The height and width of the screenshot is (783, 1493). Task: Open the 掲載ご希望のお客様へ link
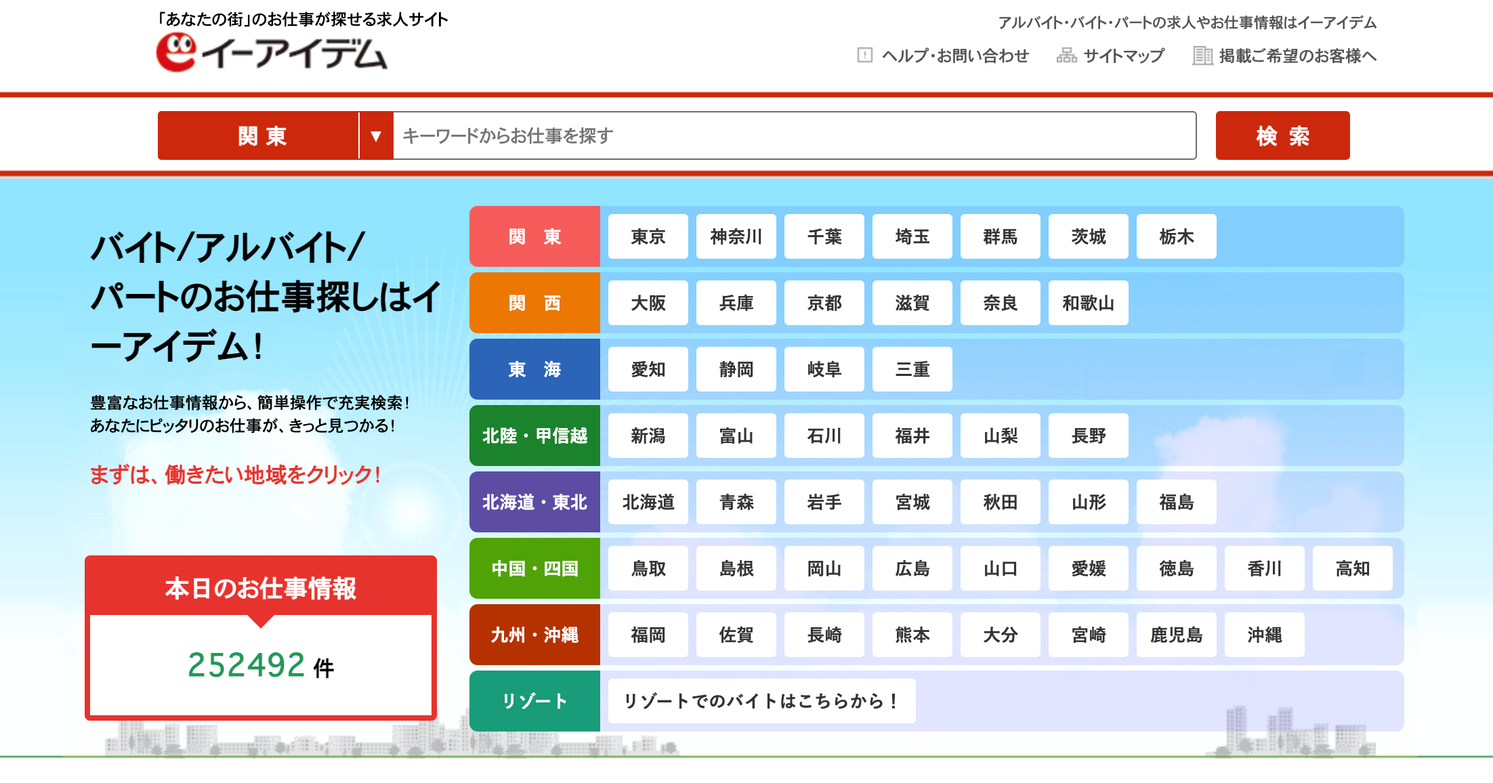[1297, 56]
